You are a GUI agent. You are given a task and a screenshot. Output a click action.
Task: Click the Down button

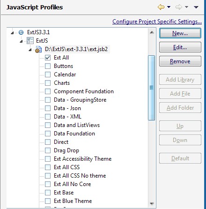(x=180, y=140)
